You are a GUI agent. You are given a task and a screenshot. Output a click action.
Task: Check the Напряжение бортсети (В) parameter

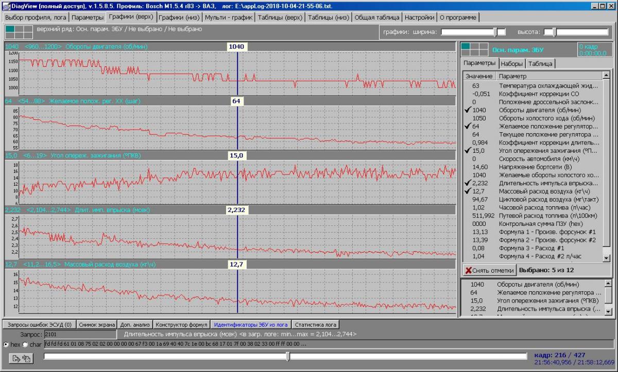coord(468,167)
